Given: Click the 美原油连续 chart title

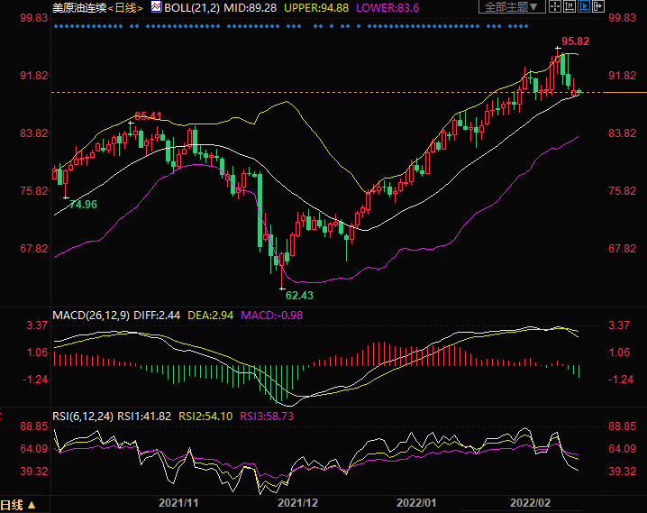Looking at the screenshot, I should click(78, 7).
